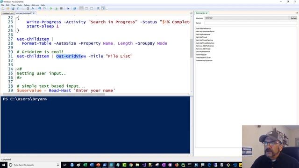The width and height of the screenshot is (299, 168).
Task: Click the taskbar 'Type here to search' box
Action: (34, 165)
